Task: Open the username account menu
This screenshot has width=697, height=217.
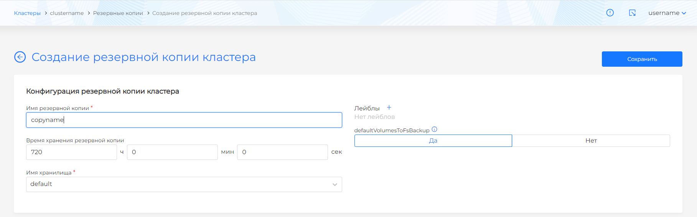Action: [667, 13]
